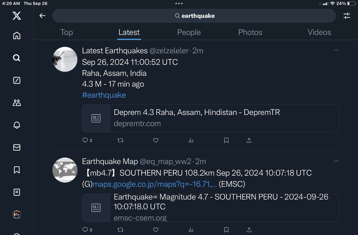Open Grok slash icon in sidebar
Image resolution: width=358 pixels, height=235 pixels.
(17, 80)
